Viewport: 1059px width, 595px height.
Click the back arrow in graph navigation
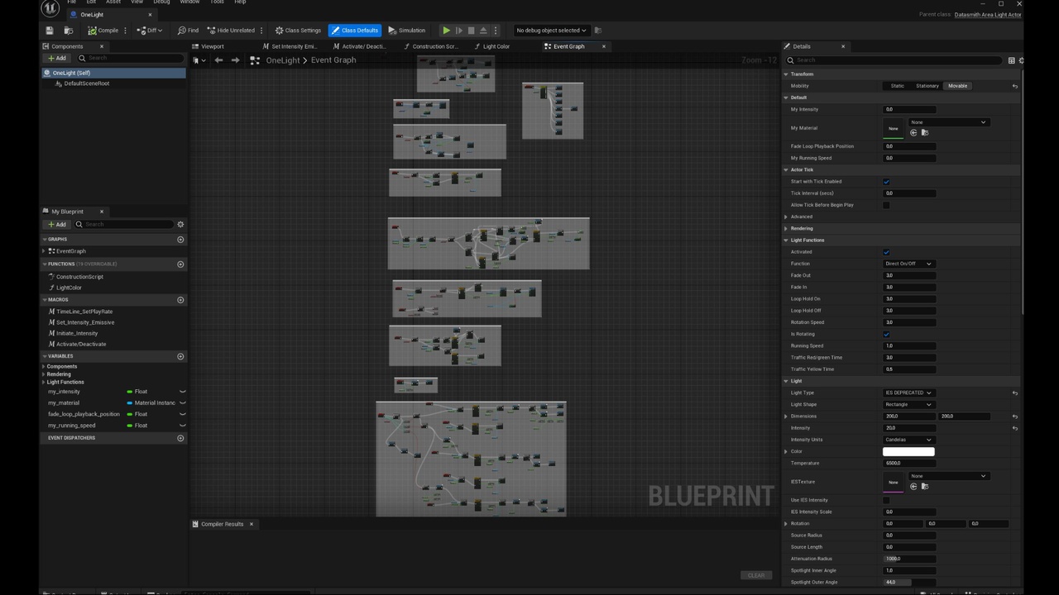[218, 60]
